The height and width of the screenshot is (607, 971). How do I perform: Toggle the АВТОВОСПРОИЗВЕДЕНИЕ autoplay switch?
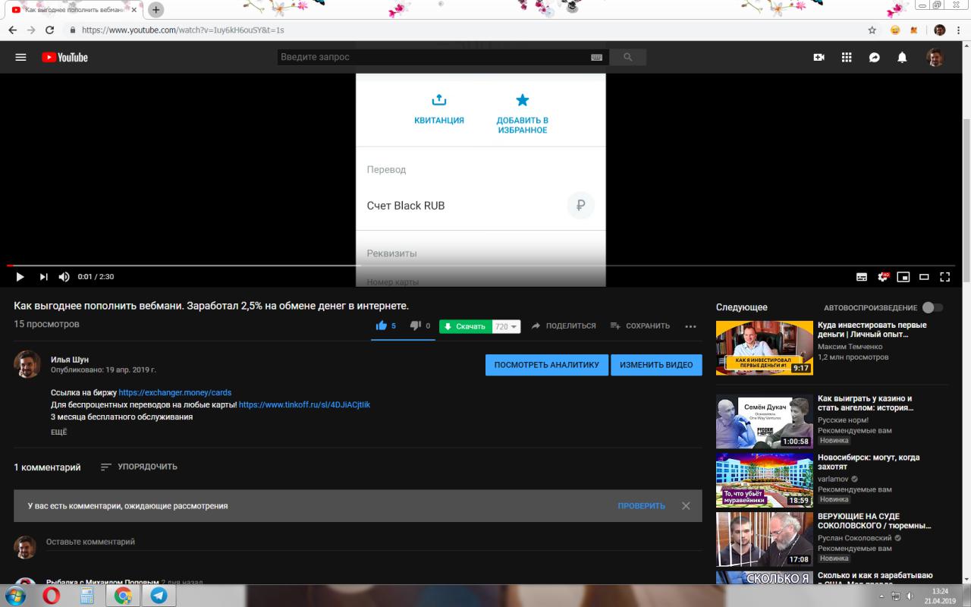pyautogui.click(x=933, y=307)
